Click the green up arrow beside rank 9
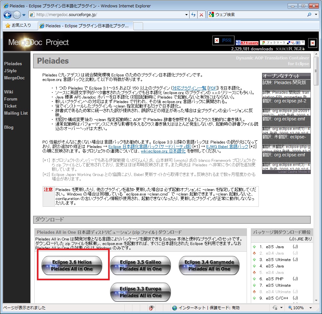The height and width of the screenshot is (314, 322). point(254,298)
